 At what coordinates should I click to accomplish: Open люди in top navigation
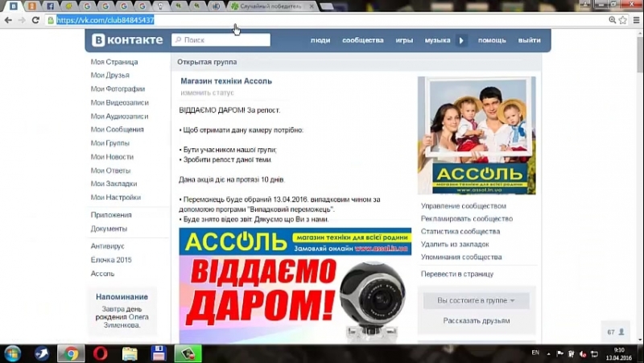click(320, 40)
